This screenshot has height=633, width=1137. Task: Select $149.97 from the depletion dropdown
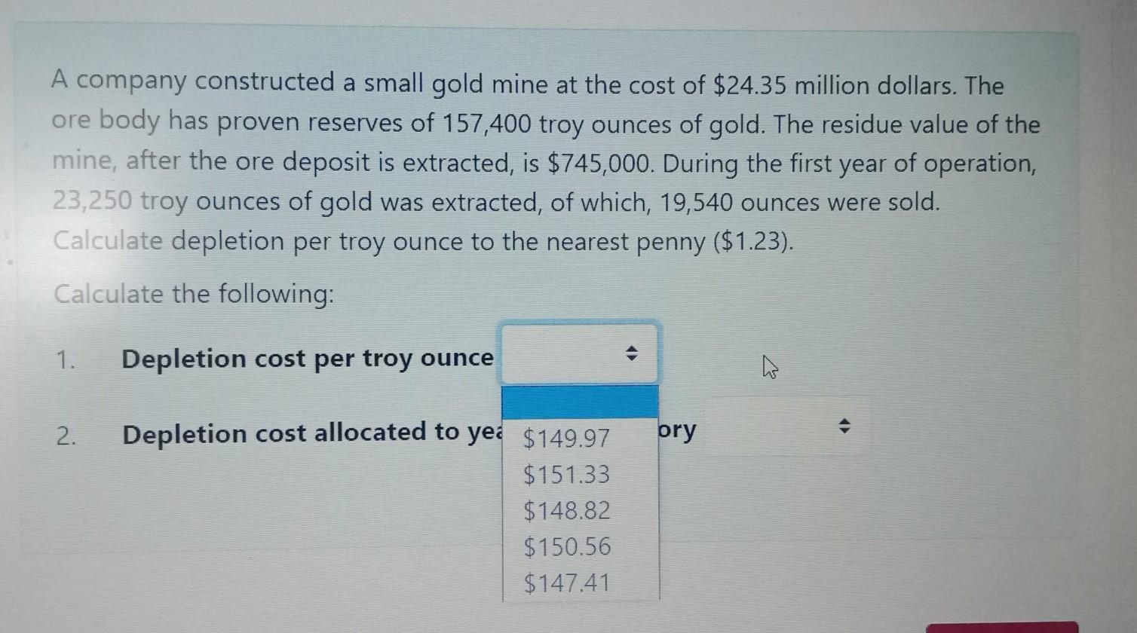(565, 439)
